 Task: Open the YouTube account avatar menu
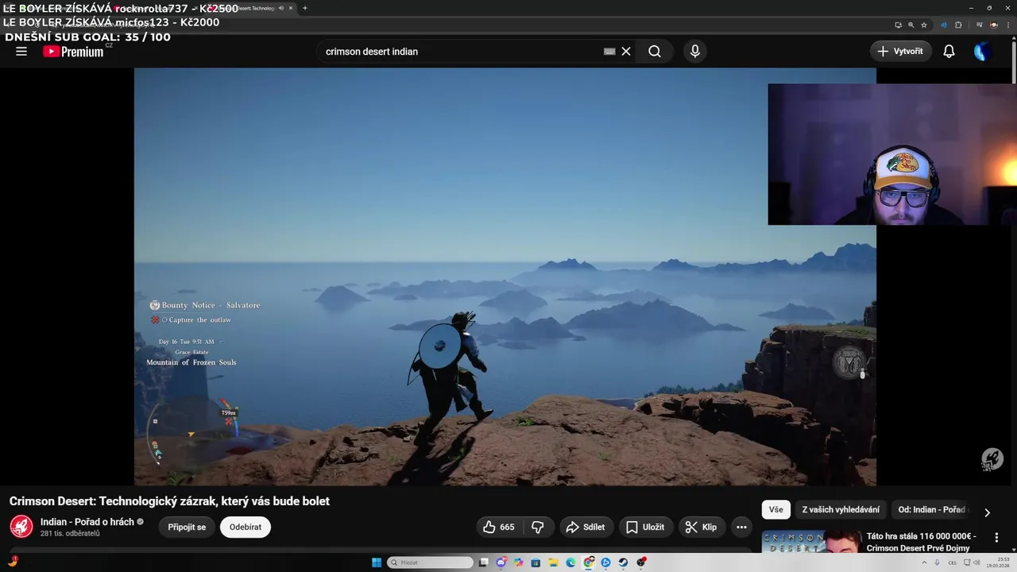[x=983, y=51]
